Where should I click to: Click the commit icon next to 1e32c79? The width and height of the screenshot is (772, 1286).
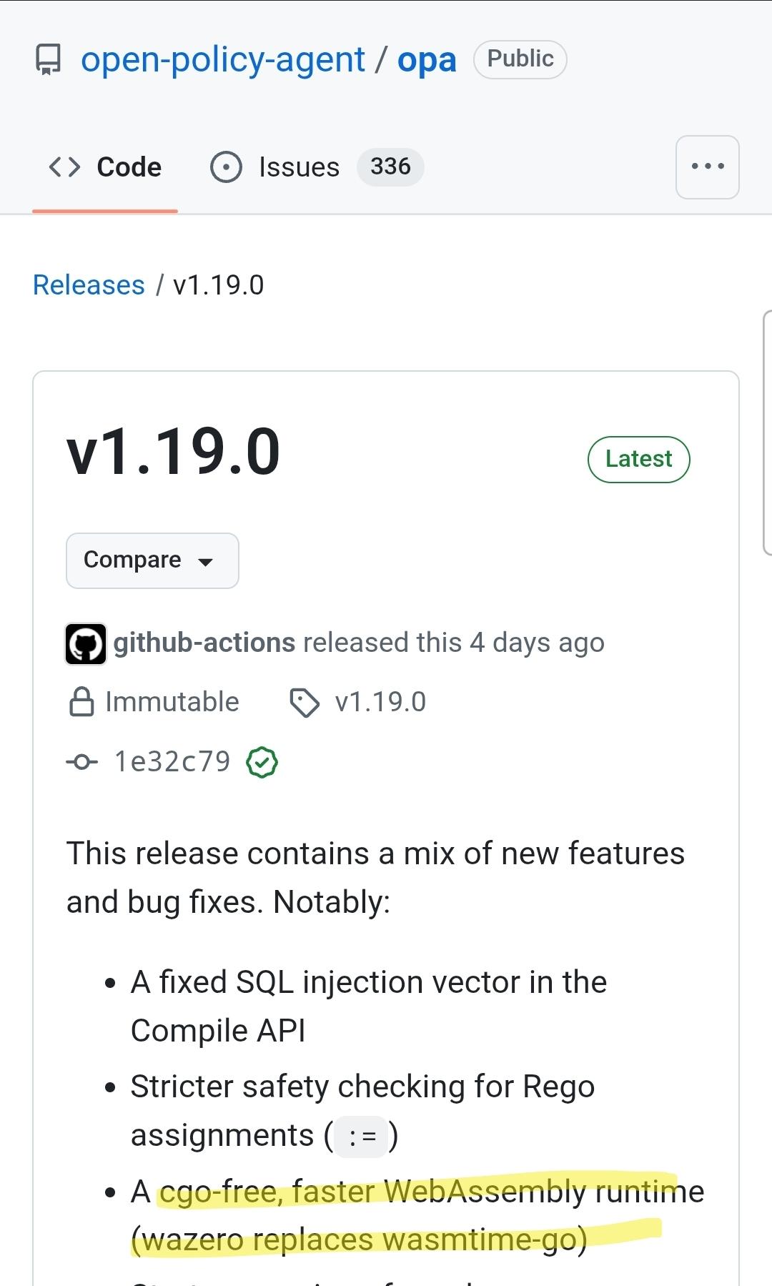point(81,762)
